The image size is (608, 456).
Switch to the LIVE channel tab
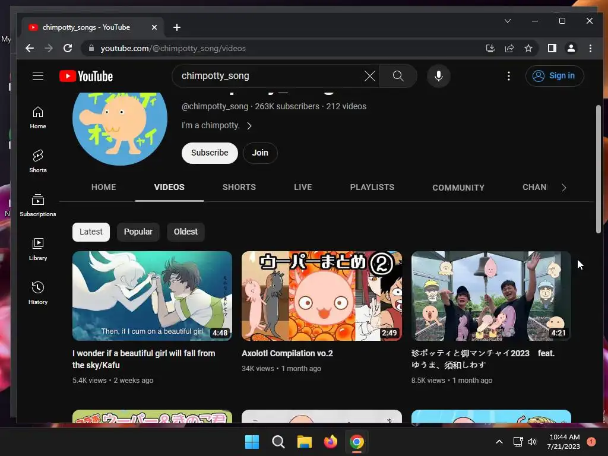(x=303, y=187)
